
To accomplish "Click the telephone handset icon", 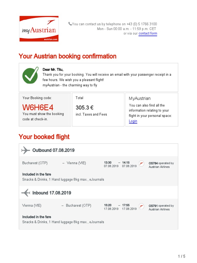I will (x=70, y=24).
